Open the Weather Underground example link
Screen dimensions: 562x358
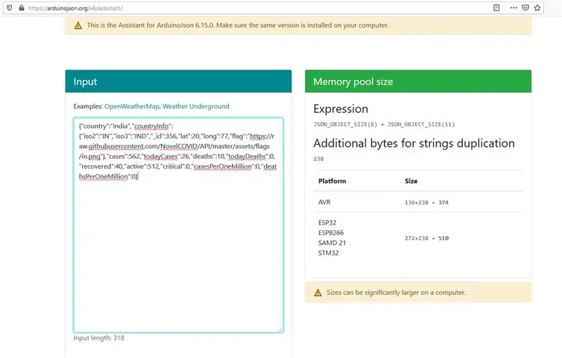pyautogui.click(x=196, y=106)
